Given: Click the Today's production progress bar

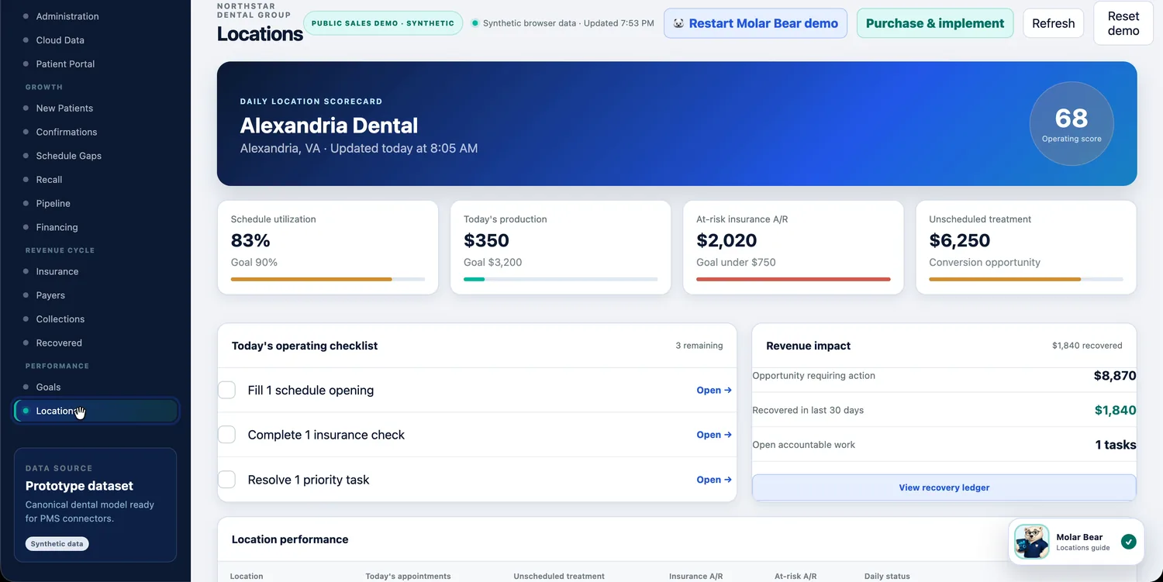Looking at the screenshot, I should (561, 279).
